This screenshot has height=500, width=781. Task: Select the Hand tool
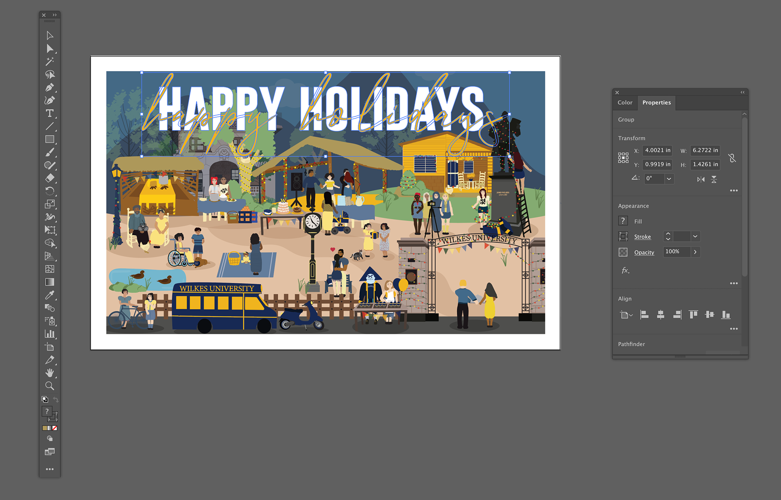pos(49,373)
